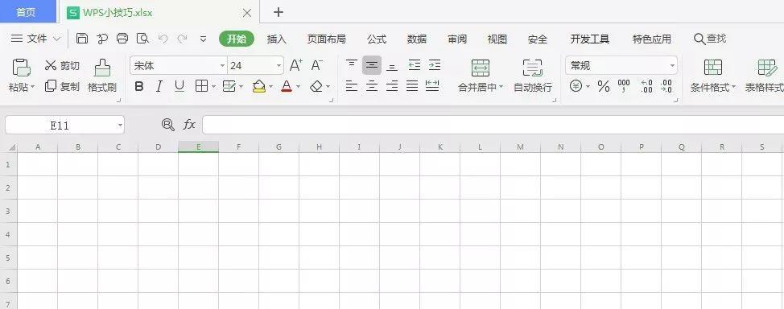Image resolution: width=784 pixels, height=309 pixels.
Task: Open the Formulas (公式) tab
Action: point(377,39)
